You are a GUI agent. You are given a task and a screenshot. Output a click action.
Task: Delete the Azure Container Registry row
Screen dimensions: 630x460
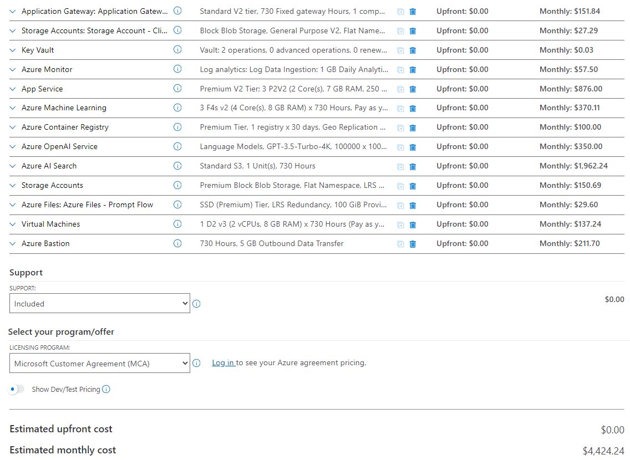click(413, 128)
